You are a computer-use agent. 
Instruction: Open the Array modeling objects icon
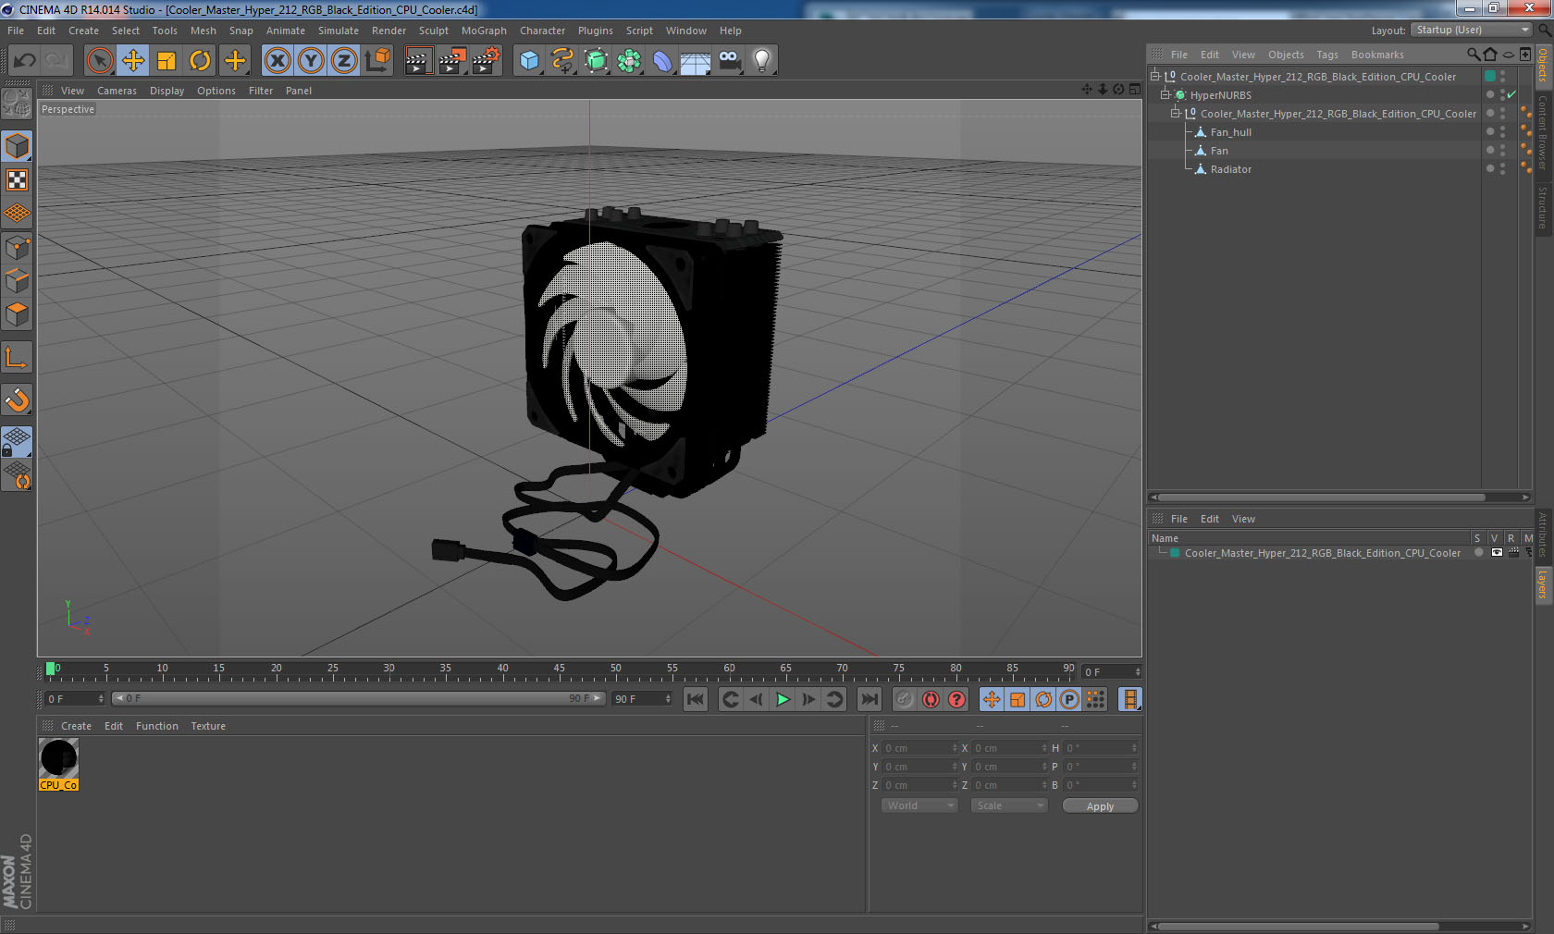pos(629,61)
